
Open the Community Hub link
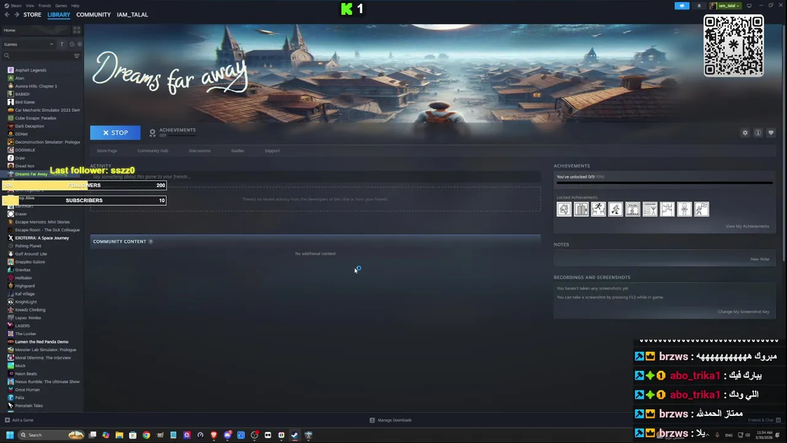tap(152, 151)
